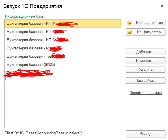Open the Настройка dialog

pos(145,80)
